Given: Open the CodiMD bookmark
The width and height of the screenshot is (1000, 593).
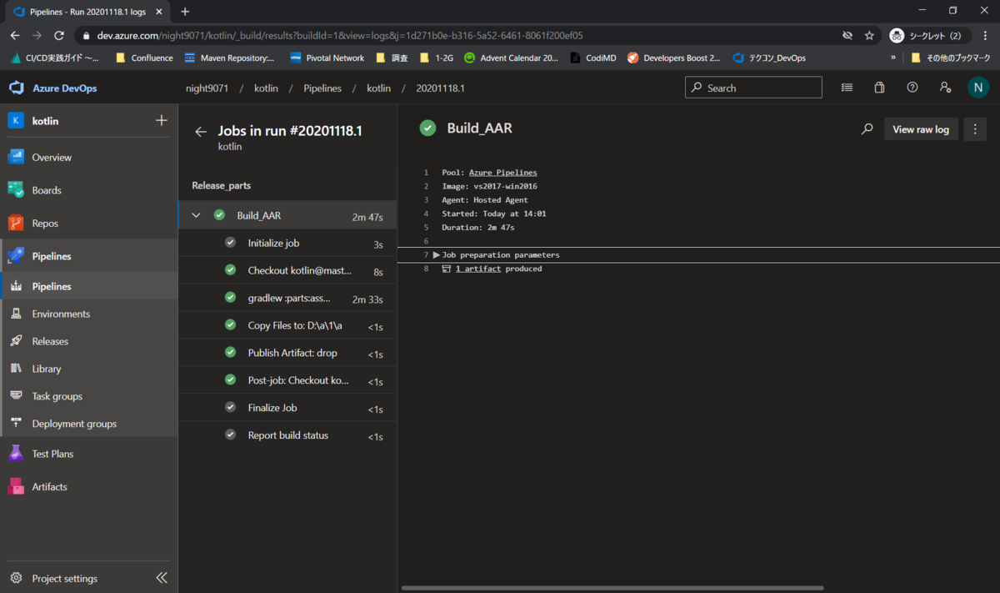Looking at the screenshot, I should tap(593, 58).
